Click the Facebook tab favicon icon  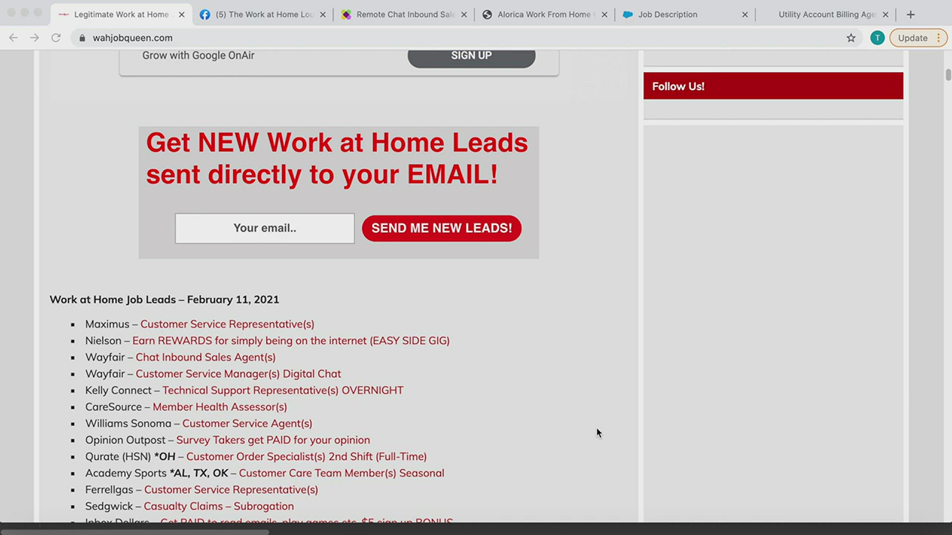[x=205, y=14]
